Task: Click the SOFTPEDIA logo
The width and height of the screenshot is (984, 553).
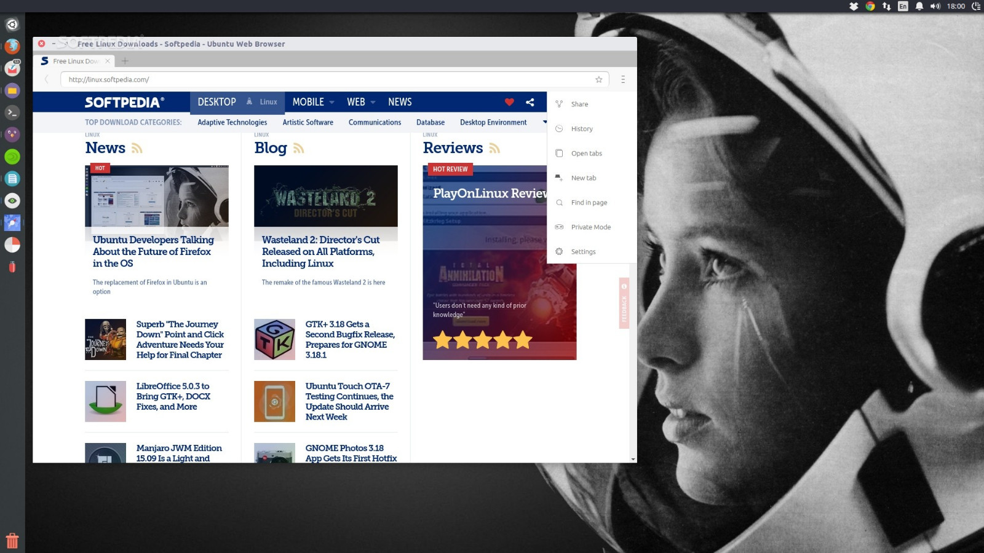Action: pos(124,102)
